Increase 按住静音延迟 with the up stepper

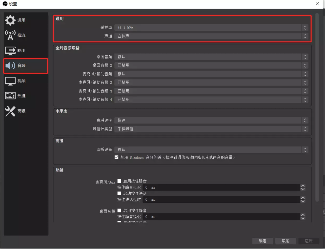click(303, 186)
